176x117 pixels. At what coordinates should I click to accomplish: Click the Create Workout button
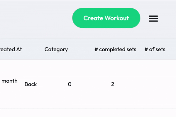pyautogui.click(x=106, y=18)
